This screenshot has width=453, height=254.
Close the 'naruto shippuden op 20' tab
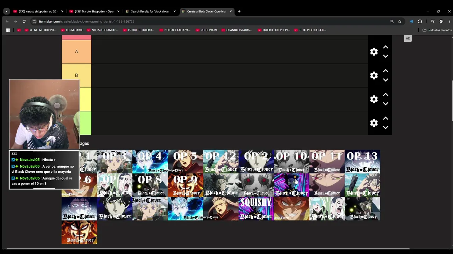click(x=62, y=11)
